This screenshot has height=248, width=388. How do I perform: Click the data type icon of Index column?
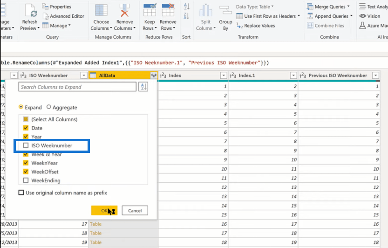click(x=163, y=76)
